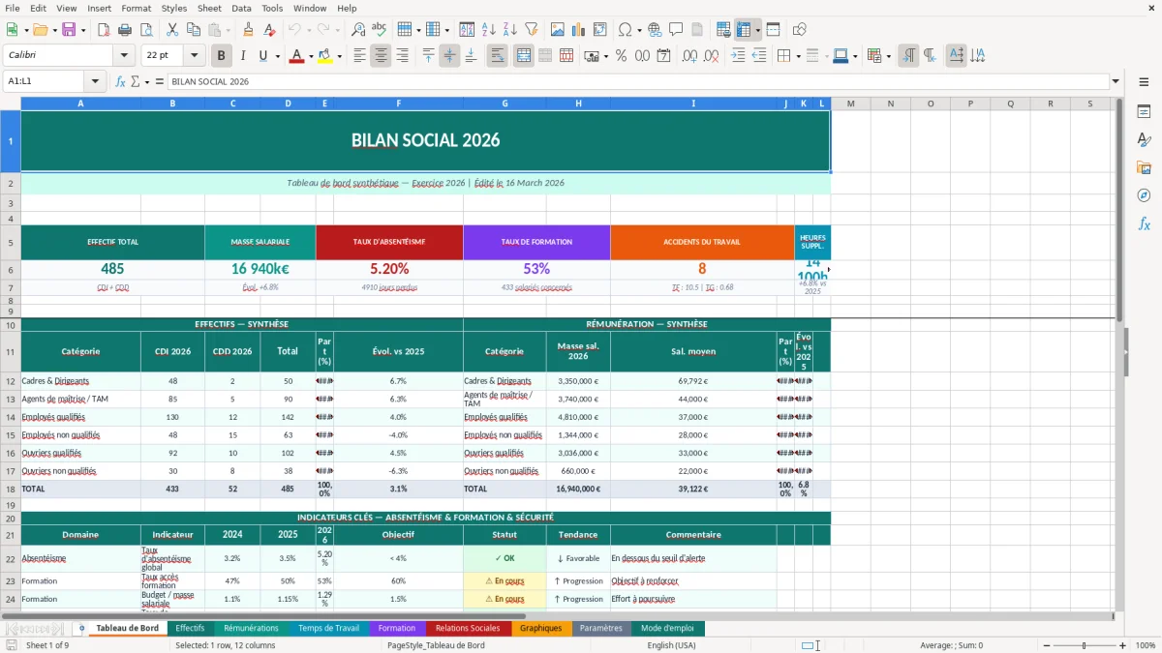Click the Save document icon

[69, 30]
